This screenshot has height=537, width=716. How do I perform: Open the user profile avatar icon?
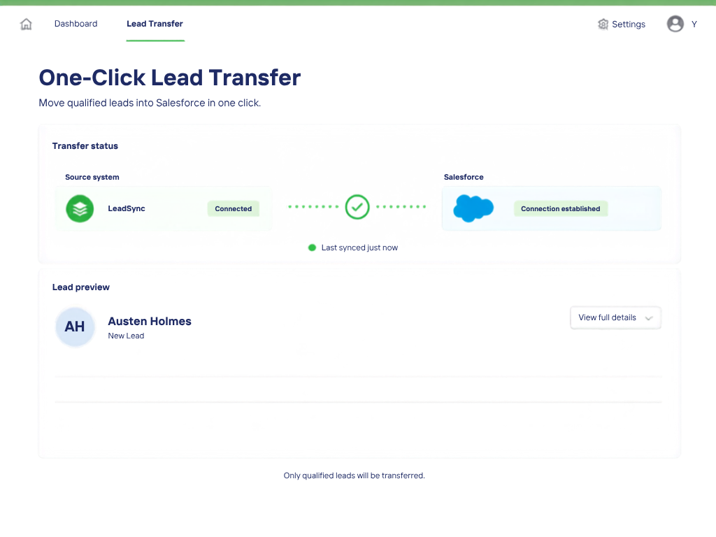pos(675,24)
